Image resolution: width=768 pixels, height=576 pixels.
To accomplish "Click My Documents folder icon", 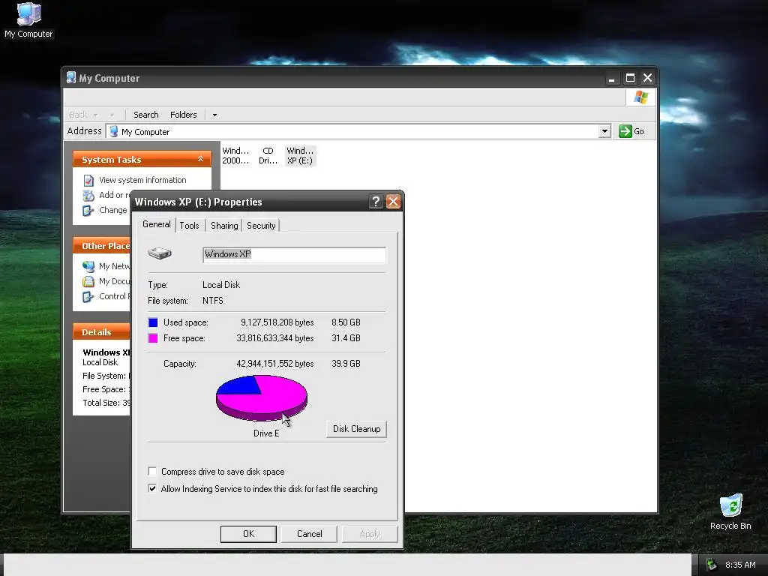I will point(88,282).
